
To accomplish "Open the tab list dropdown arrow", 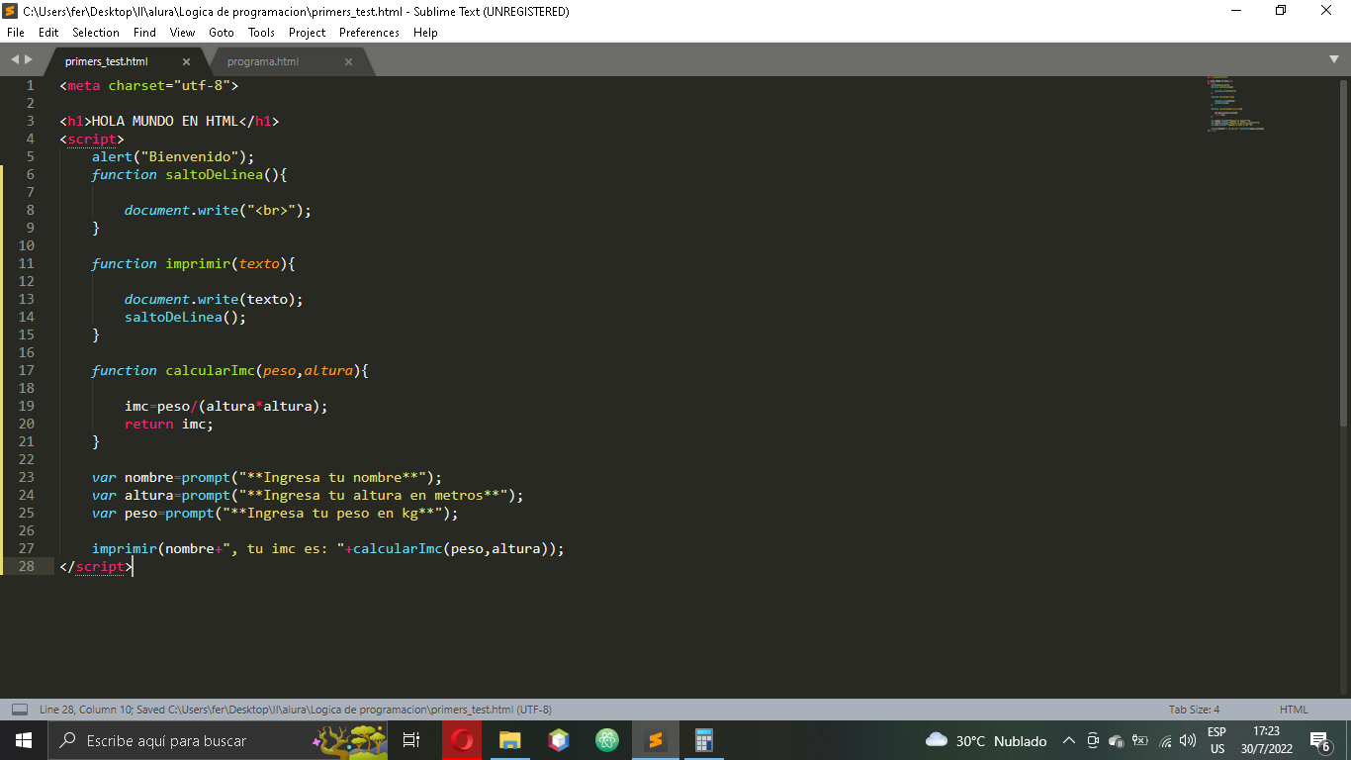I will 1334,60.
